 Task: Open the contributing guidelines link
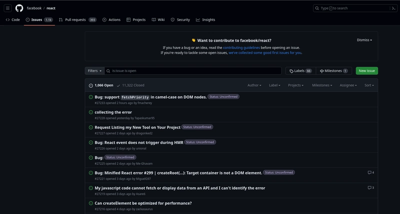coord(241,47)
